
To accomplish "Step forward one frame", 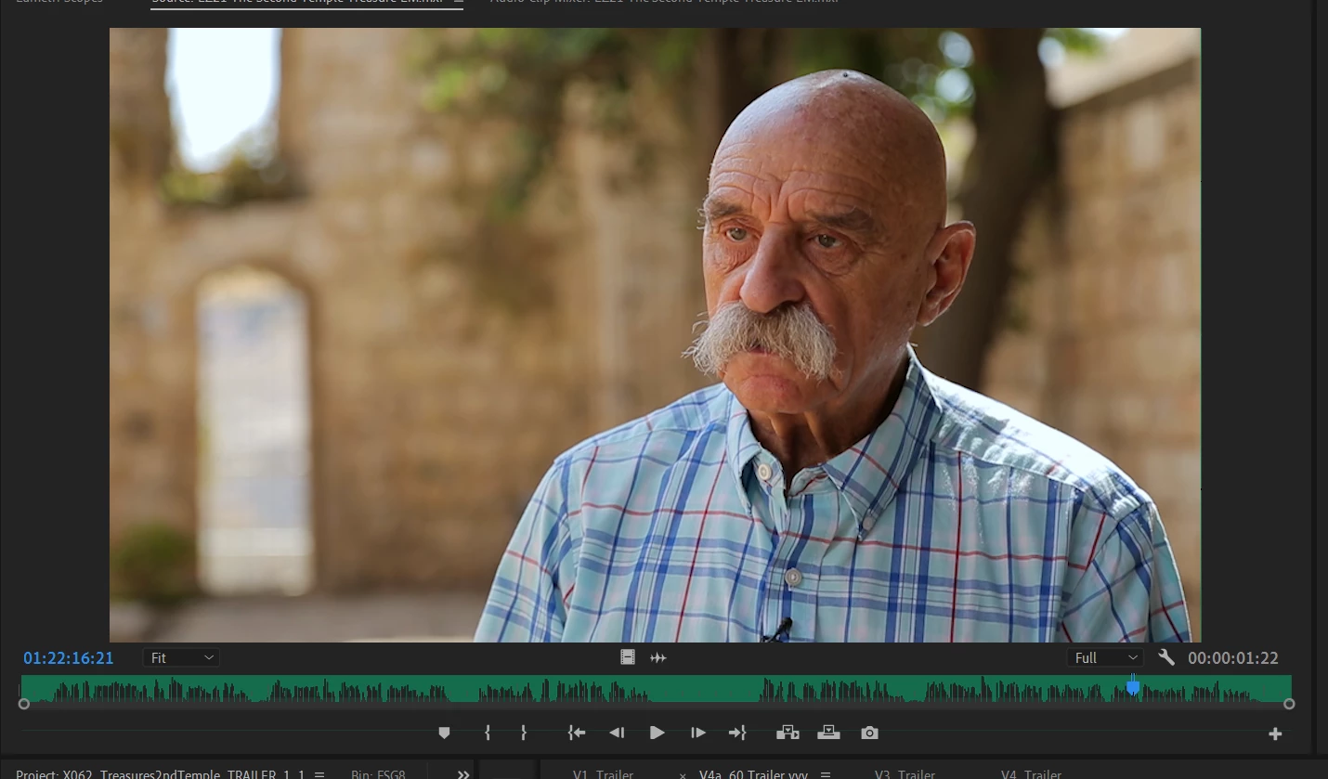I will pyautogui.click(x=698, y=733).
